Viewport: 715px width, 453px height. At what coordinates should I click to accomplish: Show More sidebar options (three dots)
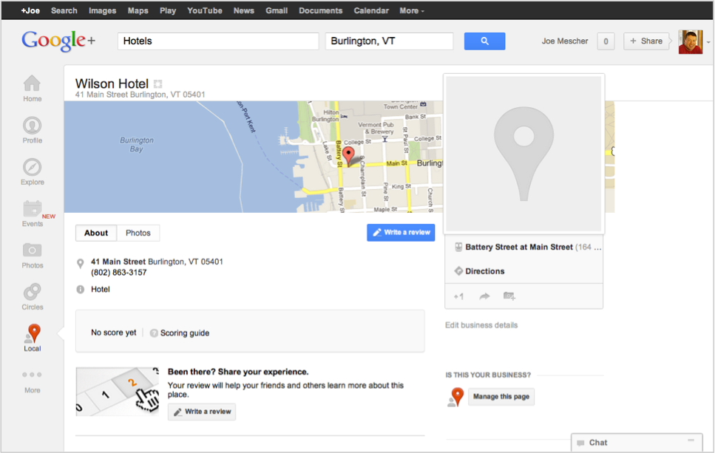tap(32, 375)
